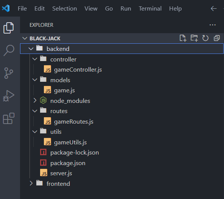
Task: Open the Edit menu
Action: pyautogui.click(x=40, y=9)
